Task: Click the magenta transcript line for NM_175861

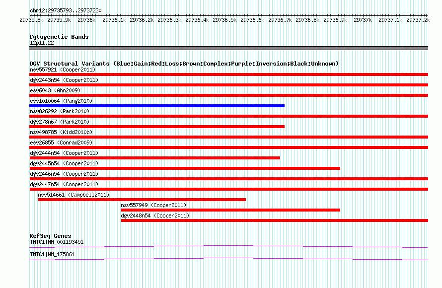Action: (228, 259)
